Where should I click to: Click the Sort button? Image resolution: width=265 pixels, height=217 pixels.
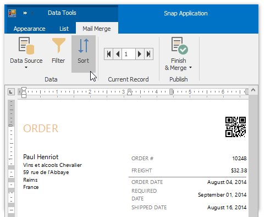84,54
